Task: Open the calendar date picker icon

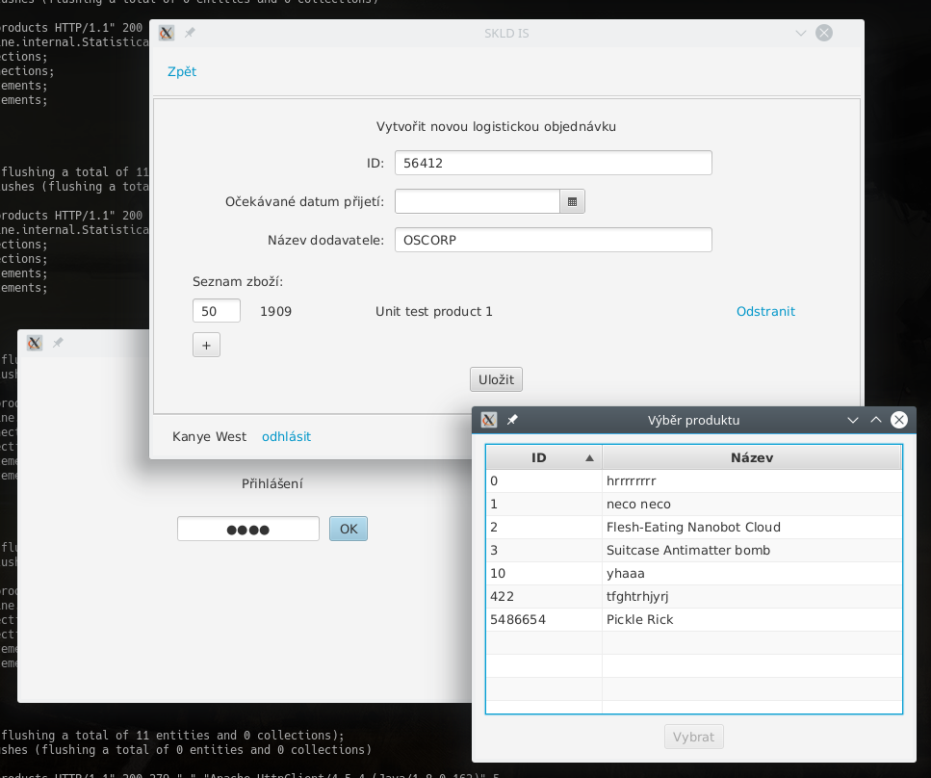Action: [x=573, y=202]
